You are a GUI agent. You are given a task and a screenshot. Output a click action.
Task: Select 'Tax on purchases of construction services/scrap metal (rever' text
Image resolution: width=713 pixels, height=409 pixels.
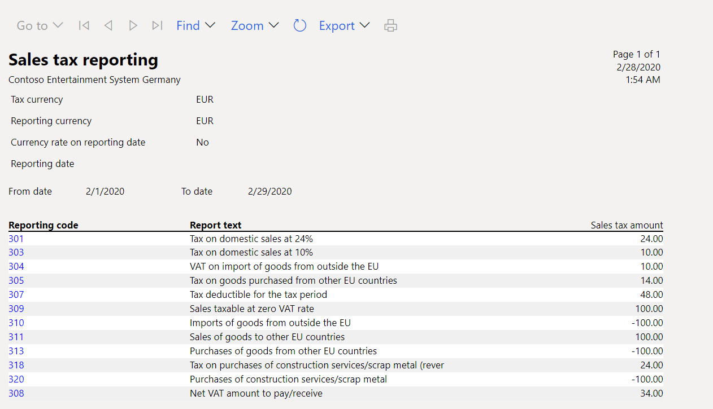pos(317,366)
